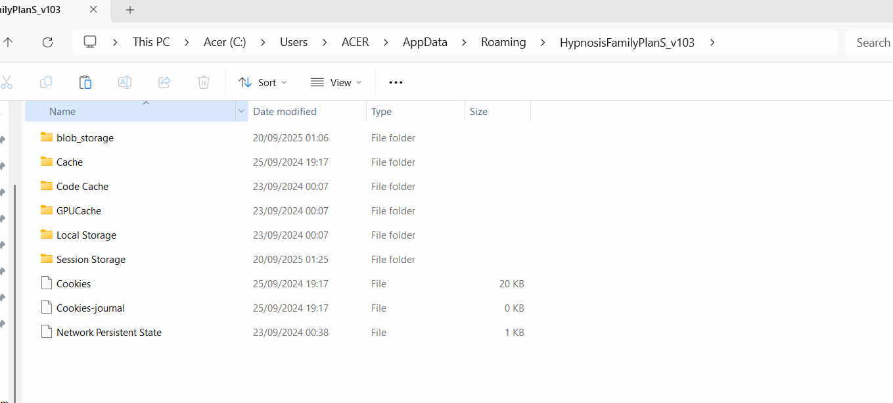Click the Copy icon in toolbar
Viewport: 893px width, 403px height.
click(x=46, y=82)
